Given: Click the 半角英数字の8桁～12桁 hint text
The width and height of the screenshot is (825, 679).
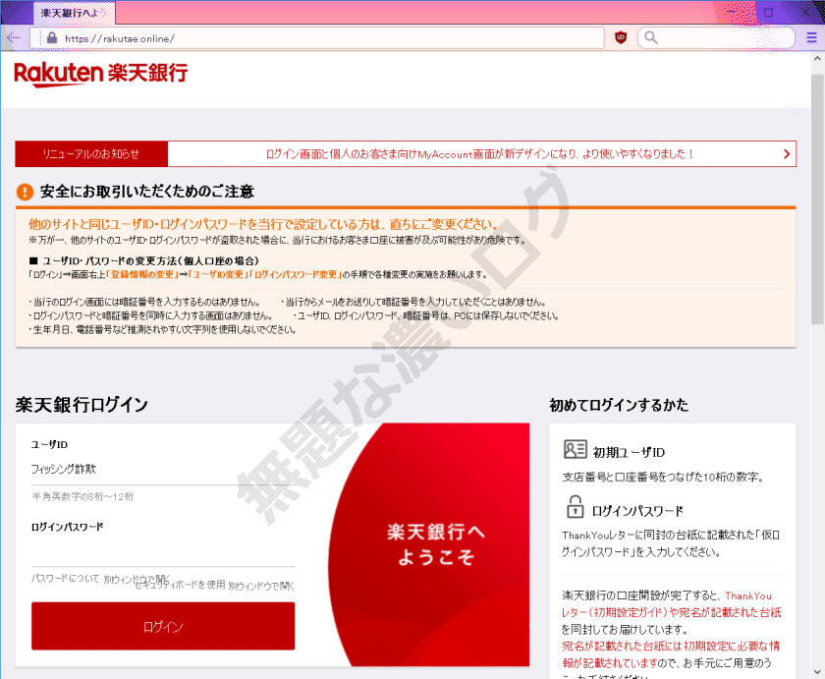Looking at the screenshot, I should (82, 496).
